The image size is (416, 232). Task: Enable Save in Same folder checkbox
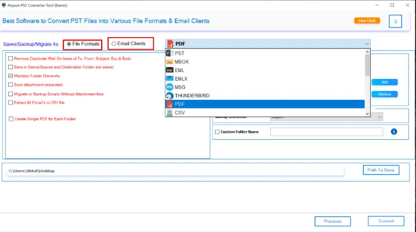(10, 67)
